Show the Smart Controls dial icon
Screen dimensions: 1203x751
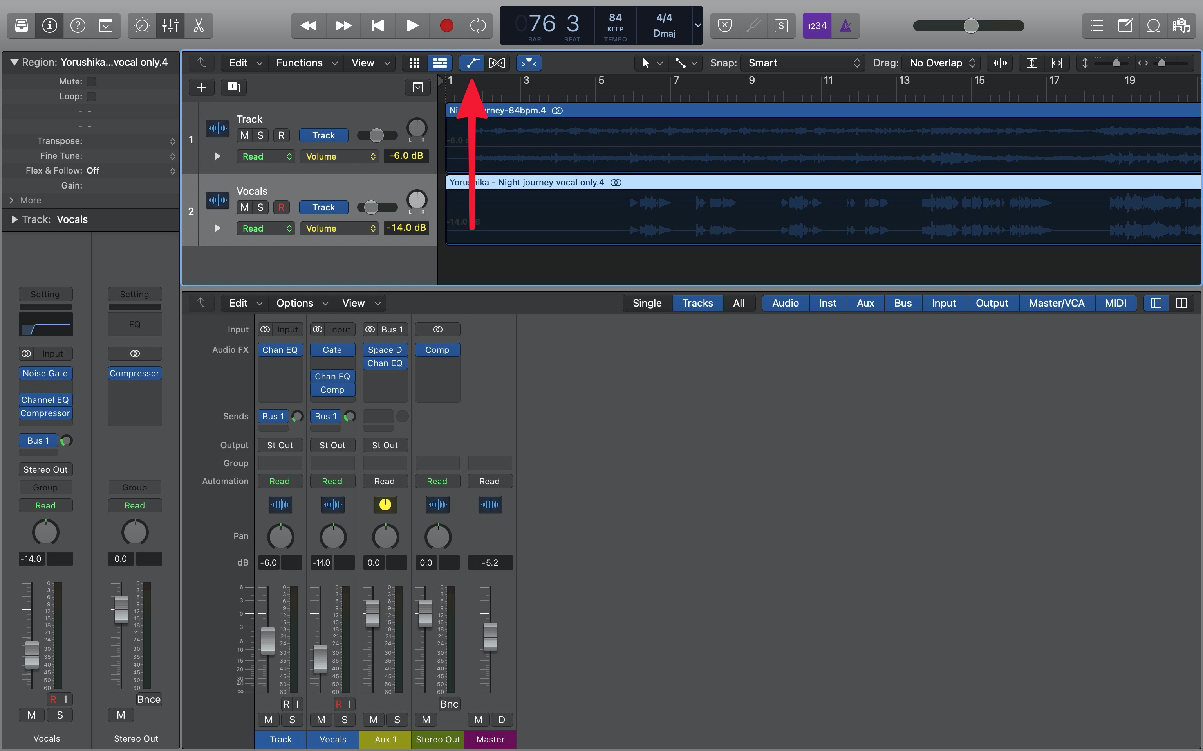point(142,25)
